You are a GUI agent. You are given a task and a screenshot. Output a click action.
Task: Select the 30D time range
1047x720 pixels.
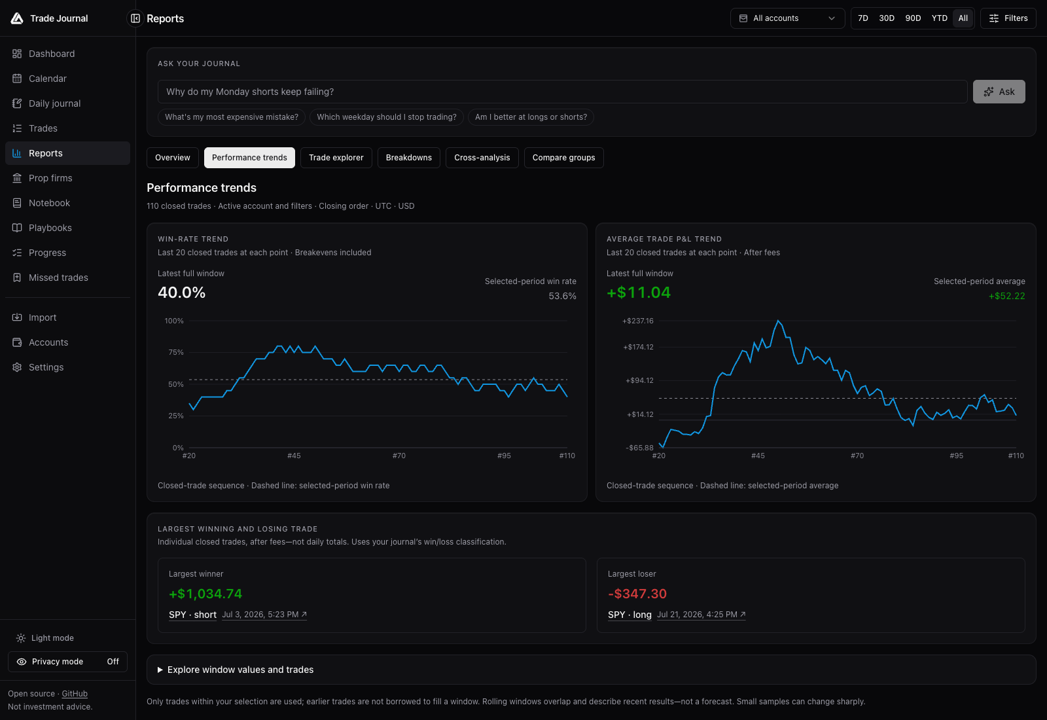click(x=887, y=18)
